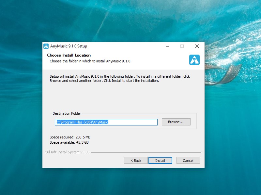Click the "Setup will install AnyMusic" instruction paragraph

click(120, 78)
